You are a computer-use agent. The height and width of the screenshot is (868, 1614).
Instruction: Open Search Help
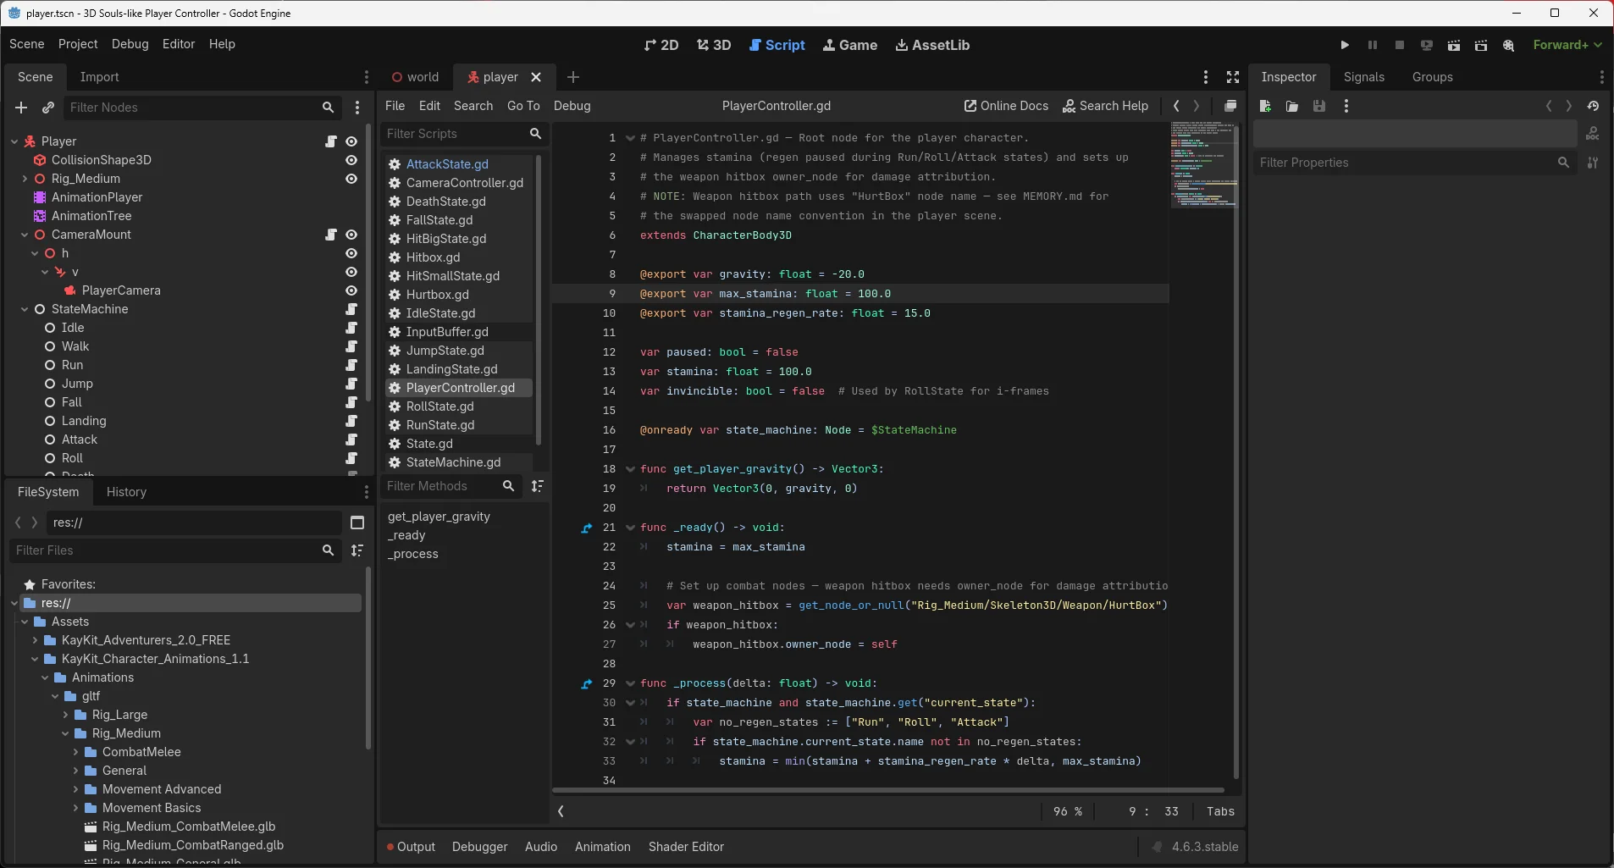coord(1105,106)
